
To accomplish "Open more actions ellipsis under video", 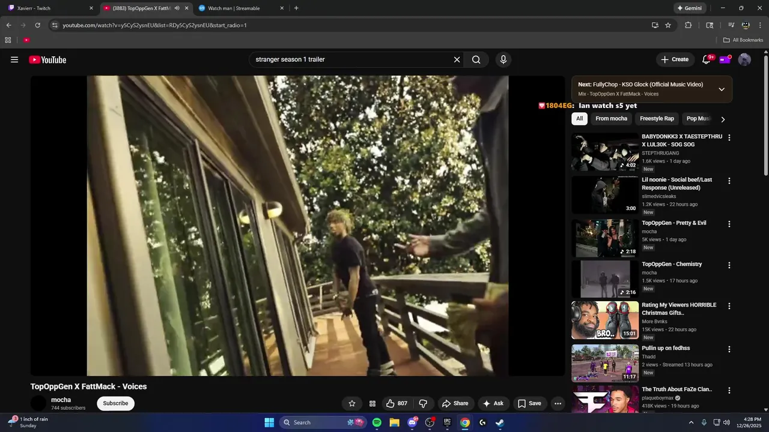I will pos(558,403).
